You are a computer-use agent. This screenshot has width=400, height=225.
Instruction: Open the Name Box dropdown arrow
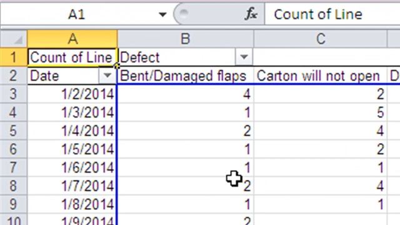pyautogui.click(x=162, y=14)
